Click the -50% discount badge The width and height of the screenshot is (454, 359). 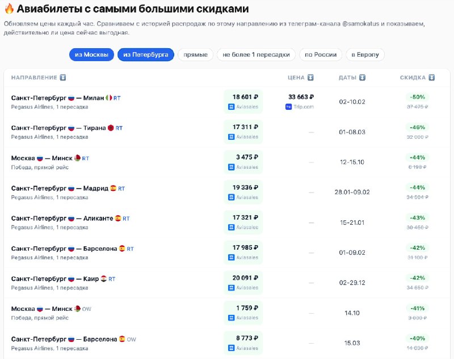tap(417, 97)
